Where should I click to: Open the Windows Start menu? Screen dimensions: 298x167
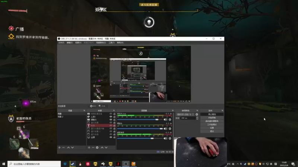(4, 164)
